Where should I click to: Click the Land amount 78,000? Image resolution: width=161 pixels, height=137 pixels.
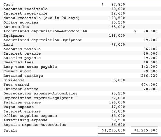(118, 45)
